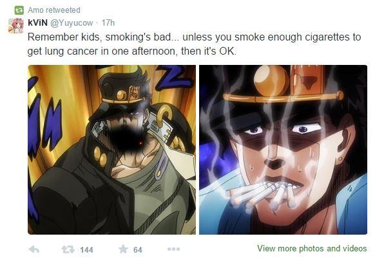The height and width of the screenshot is (261, 375).
Task: Open kVIN's pink-haired avatar picture
Action: (x=16, y=26)
